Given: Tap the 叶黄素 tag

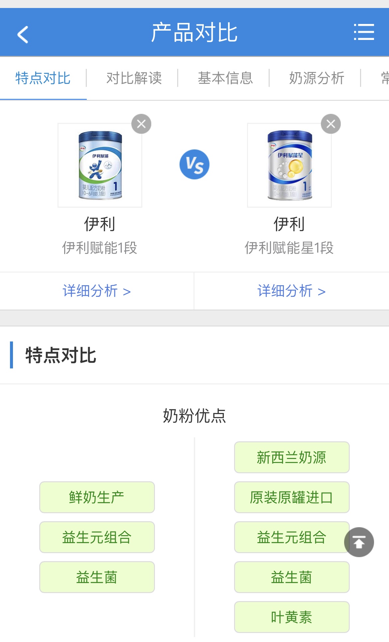Looking at the screenshot, I should point(292,617).
